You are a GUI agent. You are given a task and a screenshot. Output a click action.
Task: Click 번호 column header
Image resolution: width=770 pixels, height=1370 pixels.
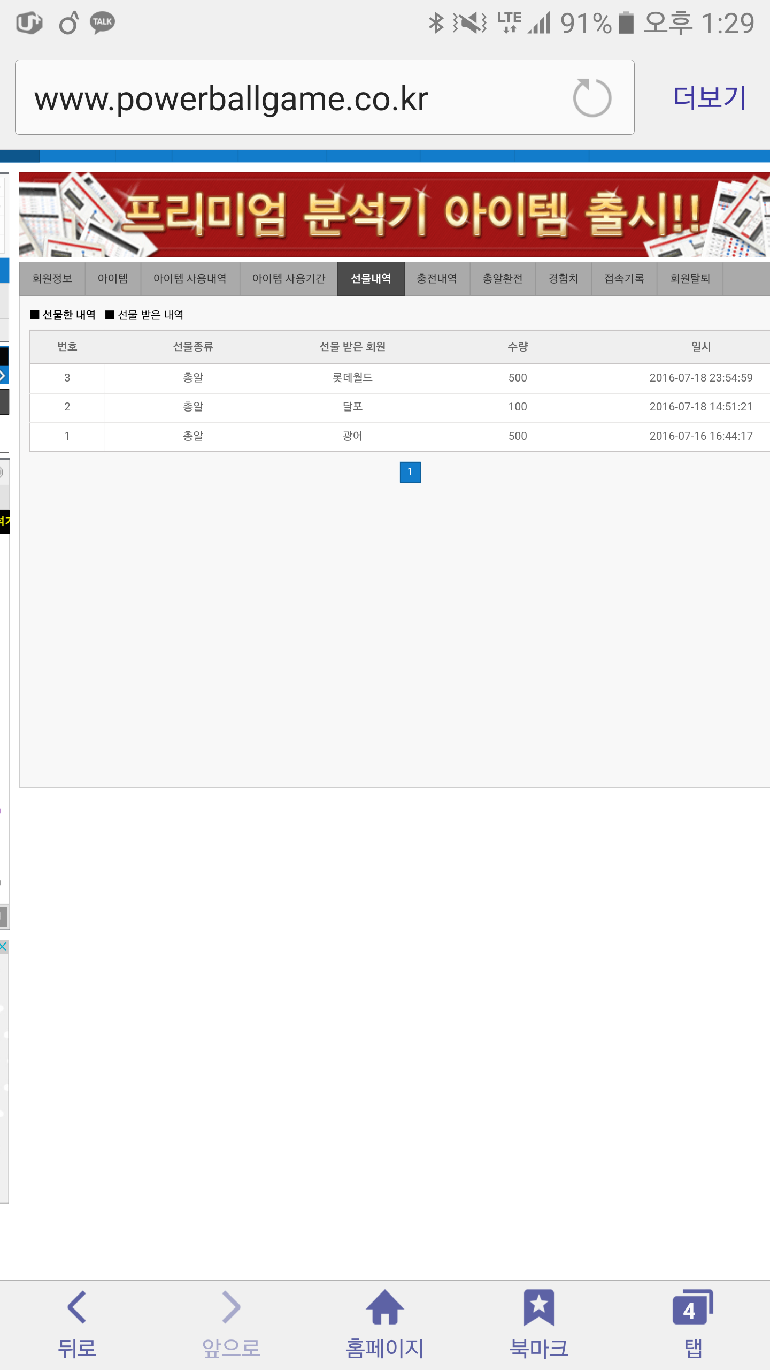67,347
